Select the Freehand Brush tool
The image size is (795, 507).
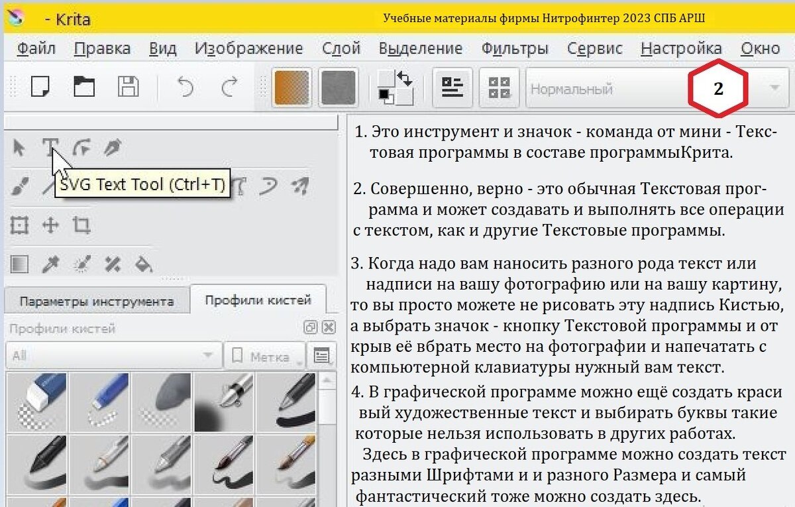(19, 188)
